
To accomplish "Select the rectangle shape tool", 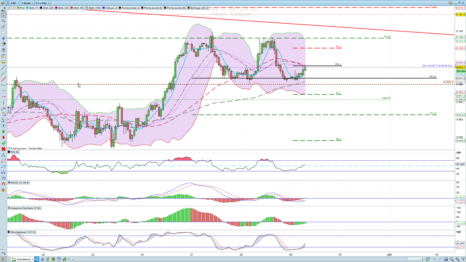I will coord(3,166).
